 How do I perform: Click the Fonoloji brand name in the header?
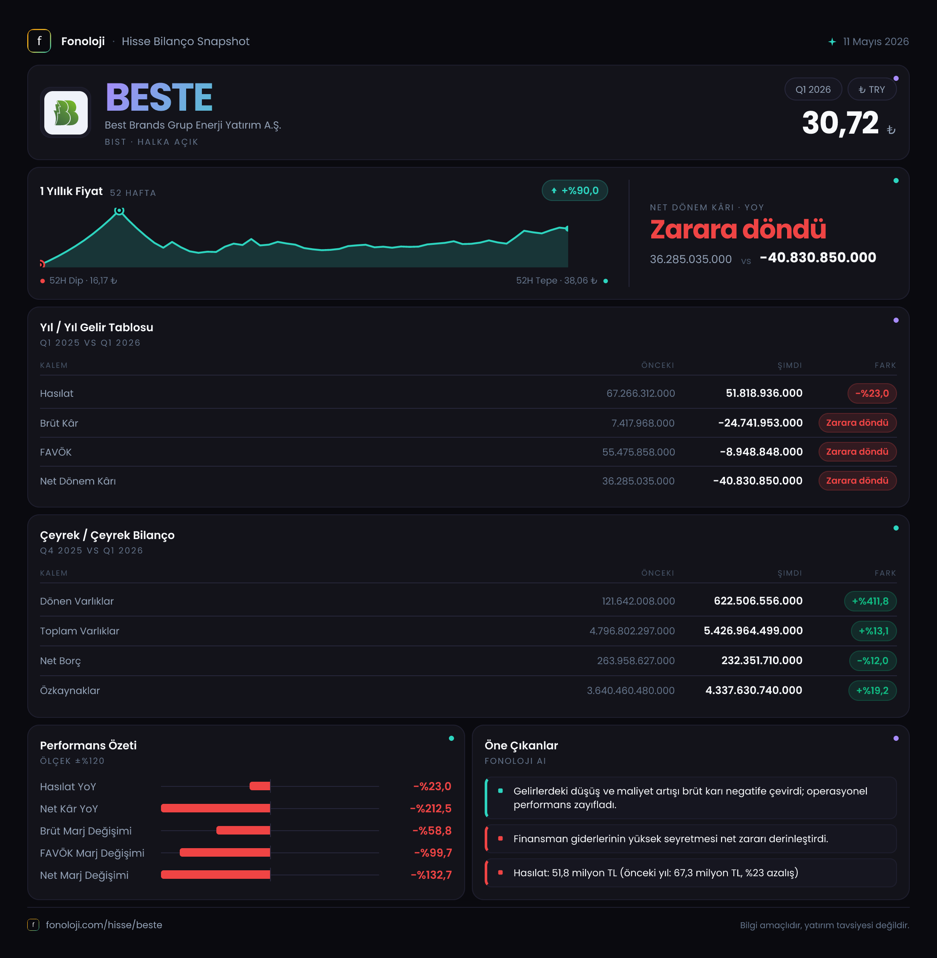[83, 41]
